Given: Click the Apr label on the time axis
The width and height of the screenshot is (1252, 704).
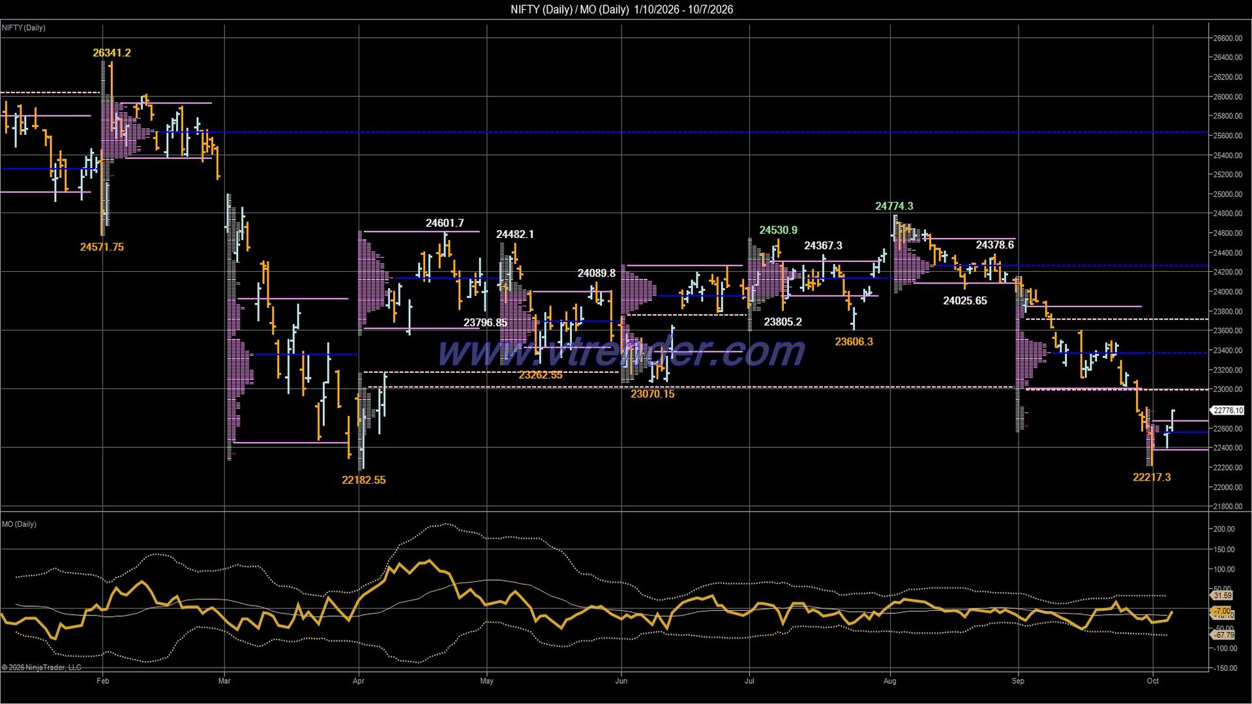Looking at the screenshot, I should pos(358,681).
